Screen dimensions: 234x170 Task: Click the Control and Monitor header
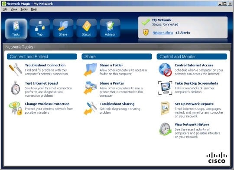192,57
